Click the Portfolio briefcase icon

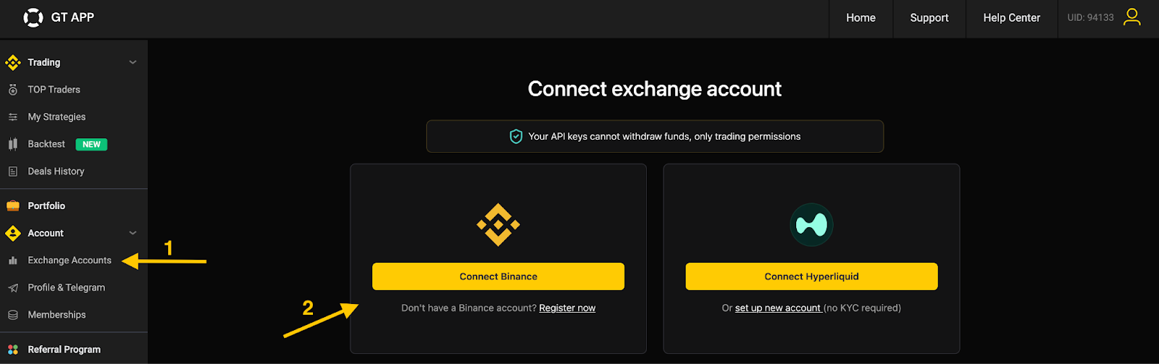pos(13,206)
